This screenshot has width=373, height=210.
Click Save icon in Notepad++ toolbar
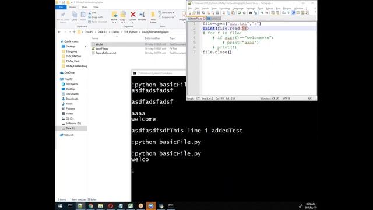tap(199, 13)
